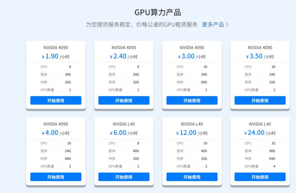Viewport: 296px width, 193px height.
Task: Click 内存 16G row on ¥1.90 card
Action: tap(56, 82)
